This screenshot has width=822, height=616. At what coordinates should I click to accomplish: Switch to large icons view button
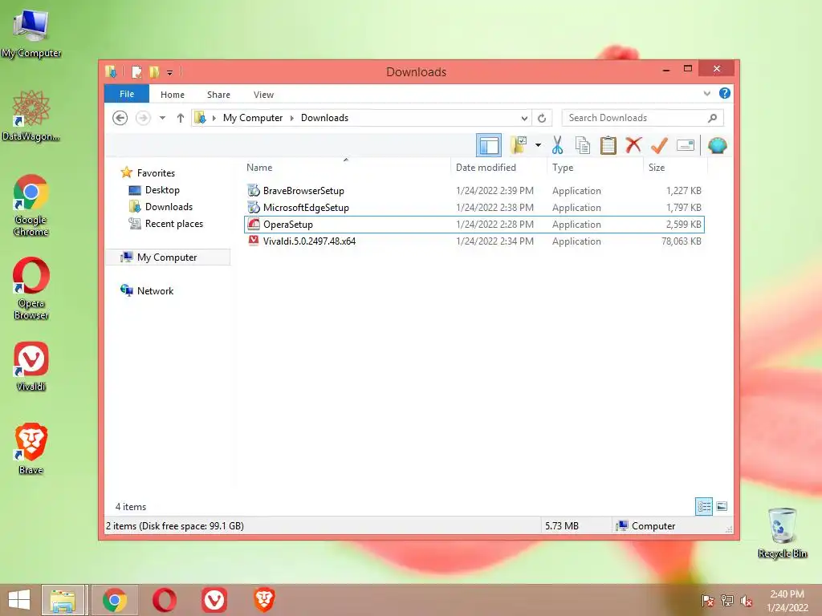722,506
